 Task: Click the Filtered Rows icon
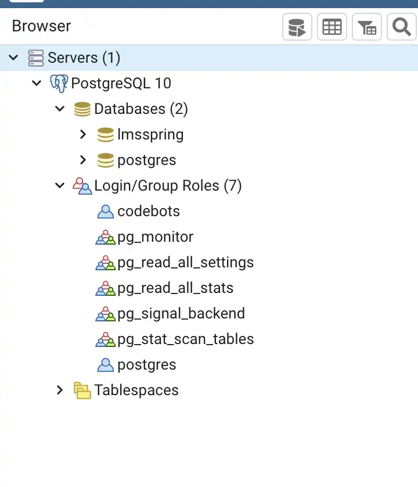click(367, 27)
